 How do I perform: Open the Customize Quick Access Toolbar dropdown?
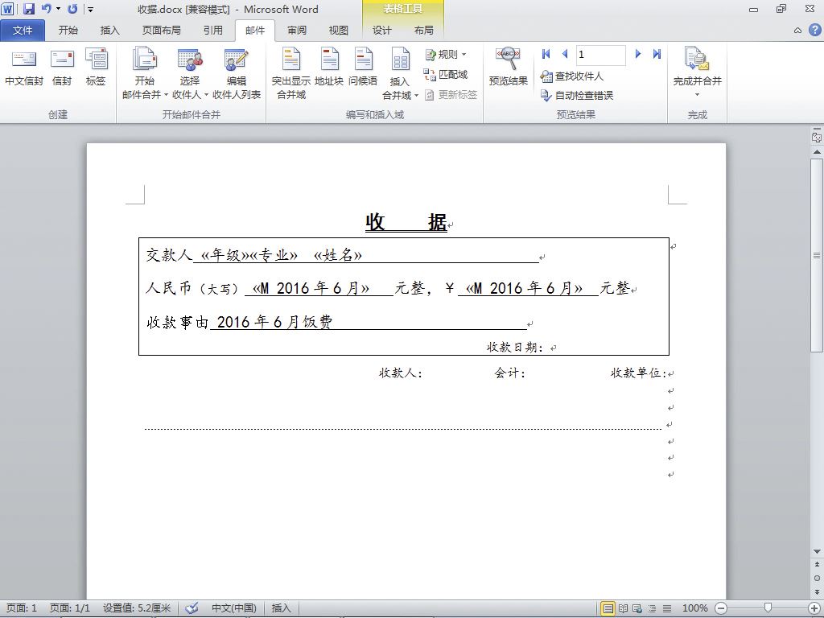point(90,10)
